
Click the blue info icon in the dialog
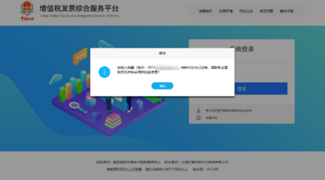[x=104, y=72]
